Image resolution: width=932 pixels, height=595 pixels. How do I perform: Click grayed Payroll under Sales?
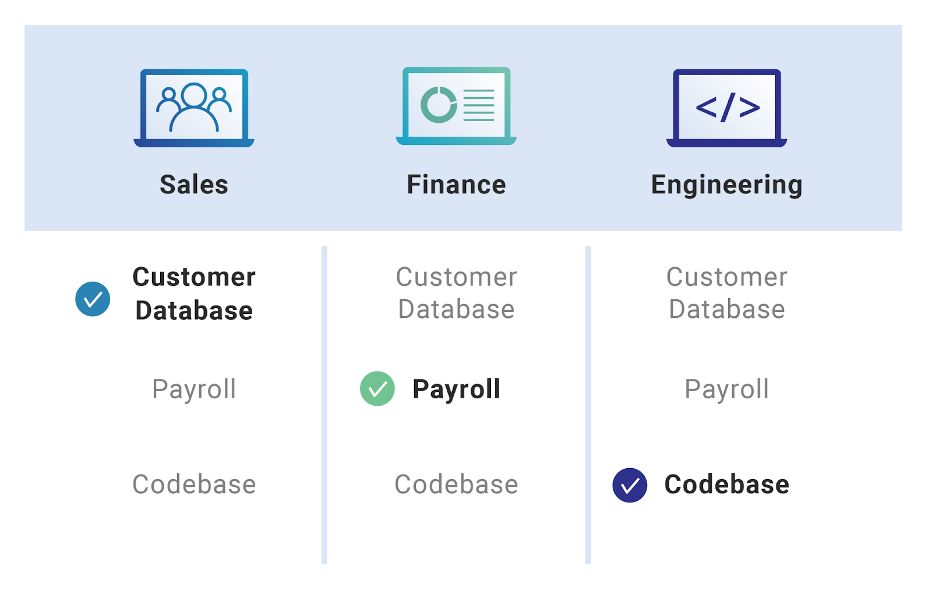pyautogui.click(x=194, y=389)
